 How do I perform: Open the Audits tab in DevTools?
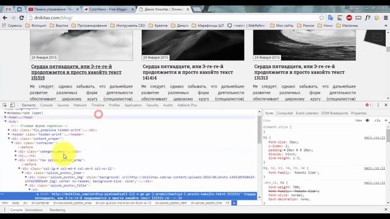pyautogui.click(x=168, y=105)
